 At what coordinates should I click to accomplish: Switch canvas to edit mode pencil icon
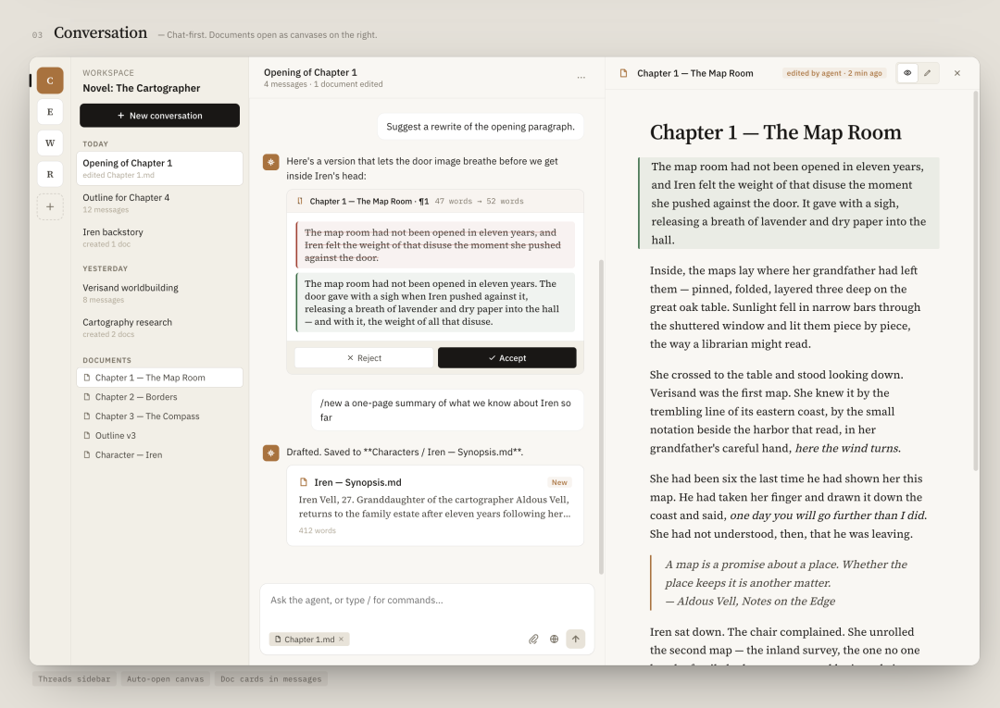click(928, 73)
